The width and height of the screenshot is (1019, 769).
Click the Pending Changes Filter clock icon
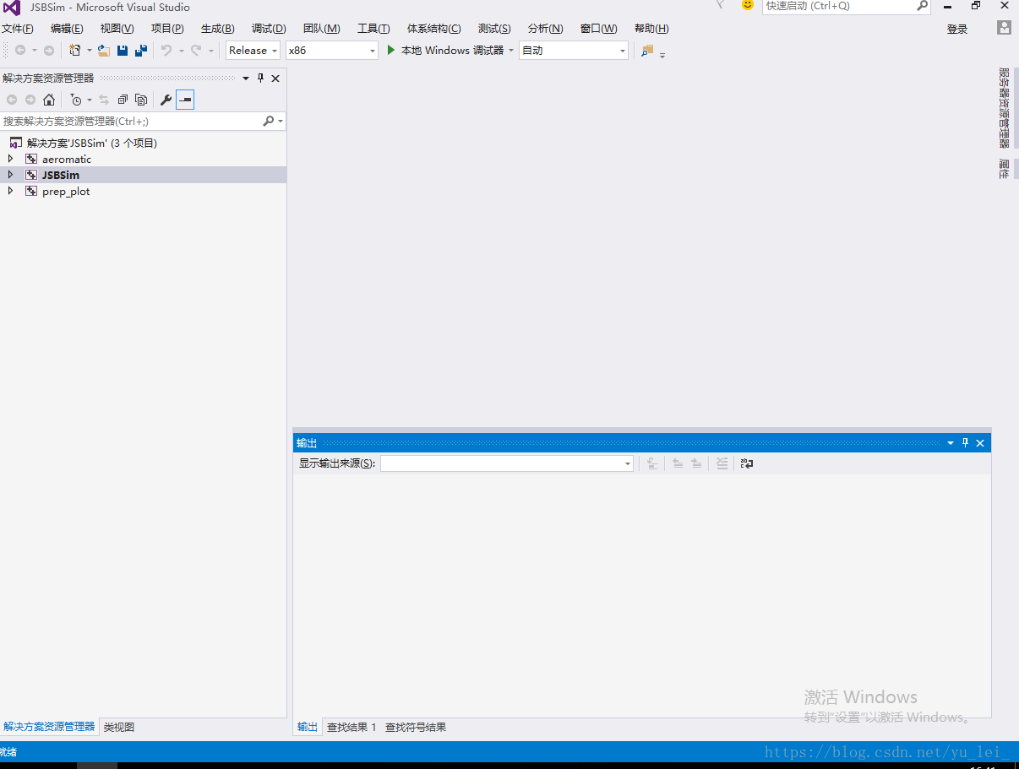coord(76,100)
